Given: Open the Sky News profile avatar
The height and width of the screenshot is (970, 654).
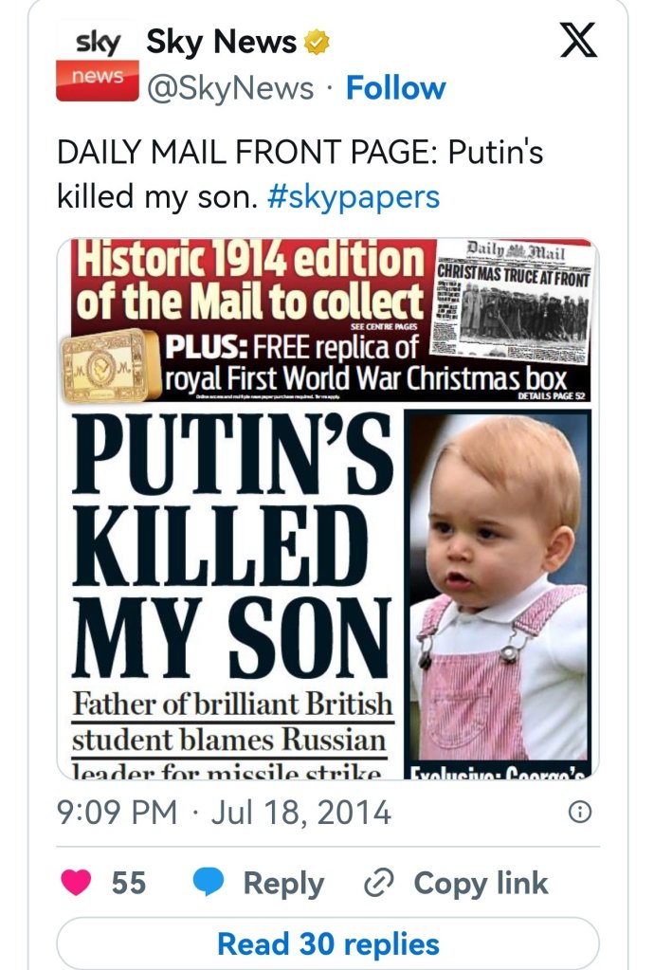Looking at the screenshot, I should point(98,64).
